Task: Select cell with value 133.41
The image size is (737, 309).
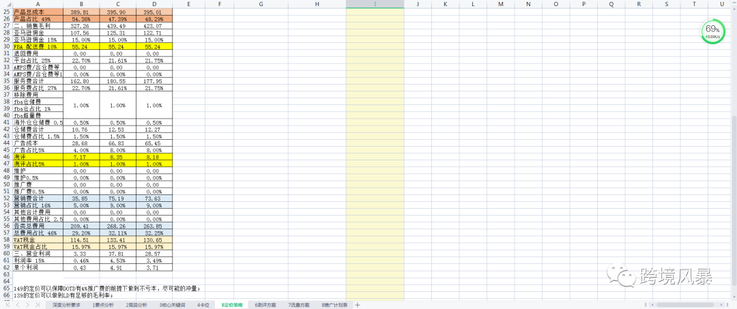Action: tap(118, 239)
